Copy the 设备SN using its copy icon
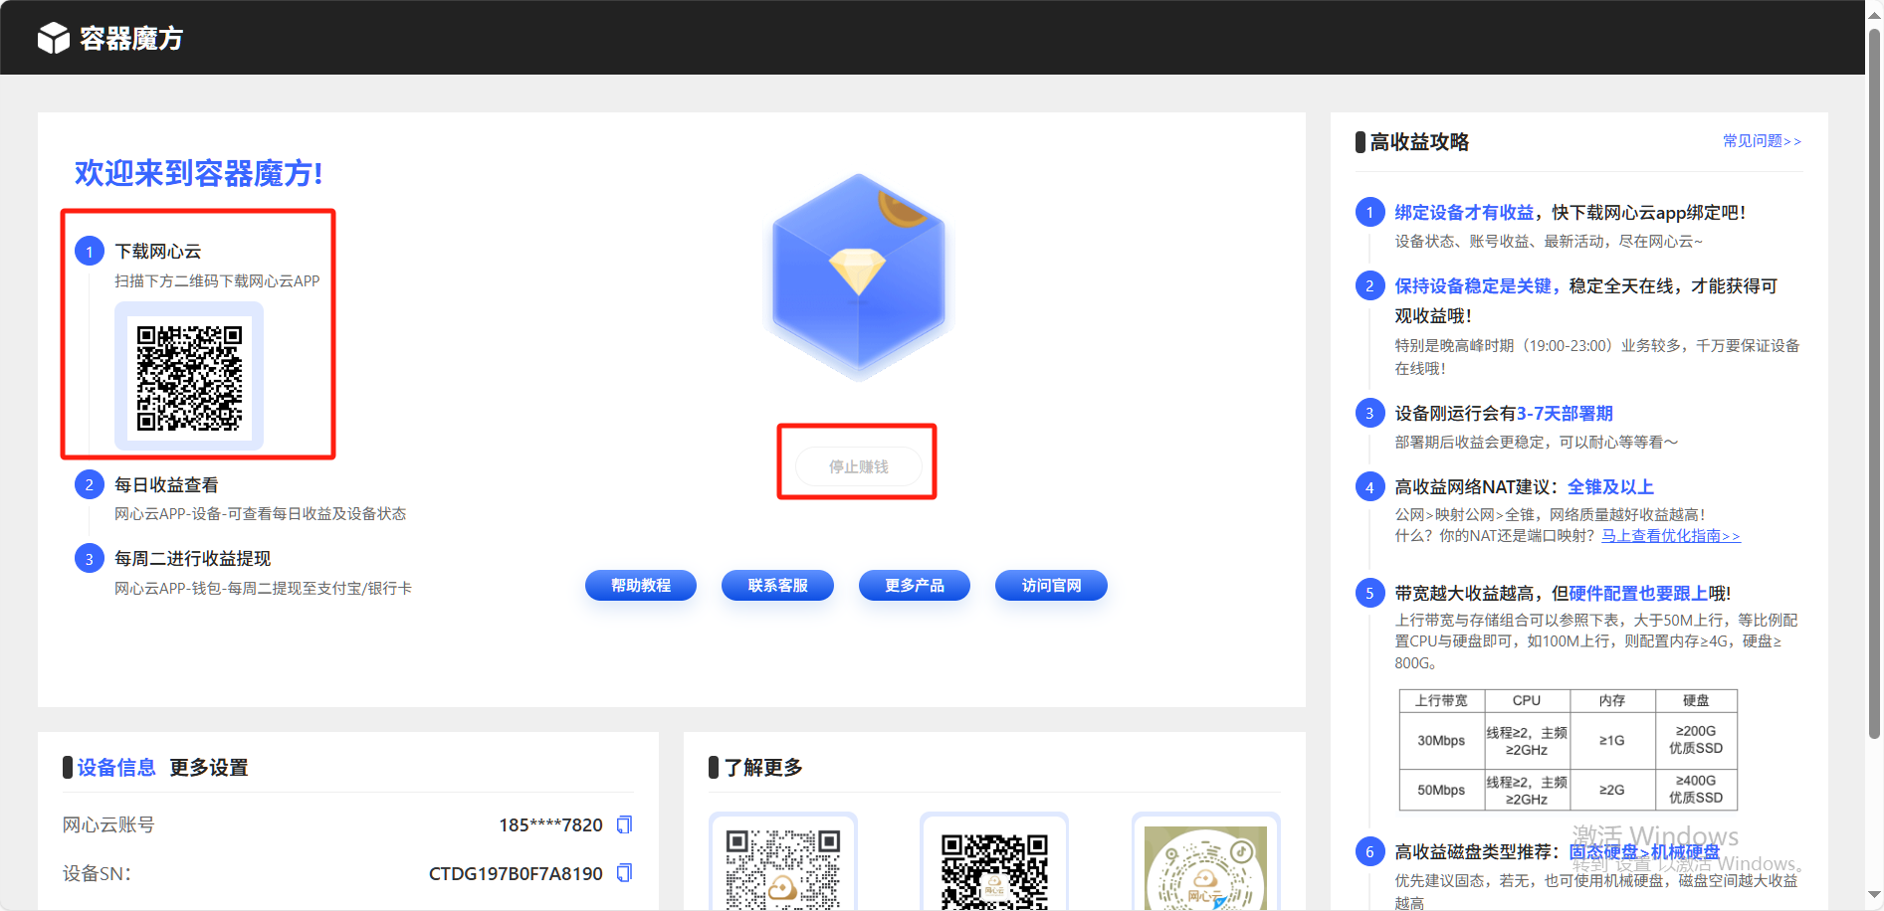Screen dimensions: 1884x911 624,872
